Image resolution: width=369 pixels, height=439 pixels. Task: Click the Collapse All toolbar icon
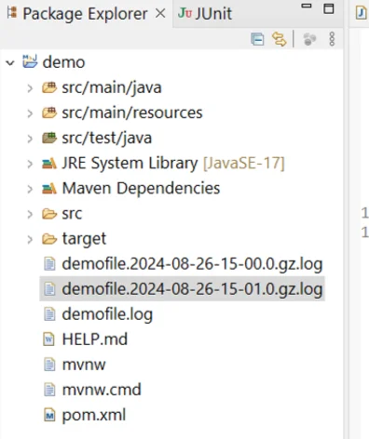(257, 39)
